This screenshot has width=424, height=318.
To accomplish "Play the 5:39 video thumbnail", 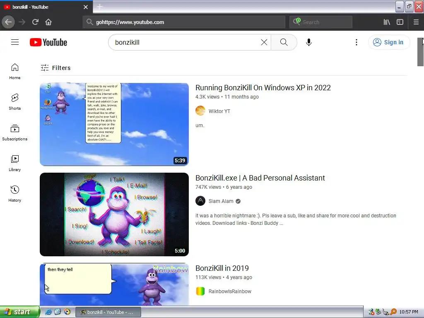I will 114,124.
